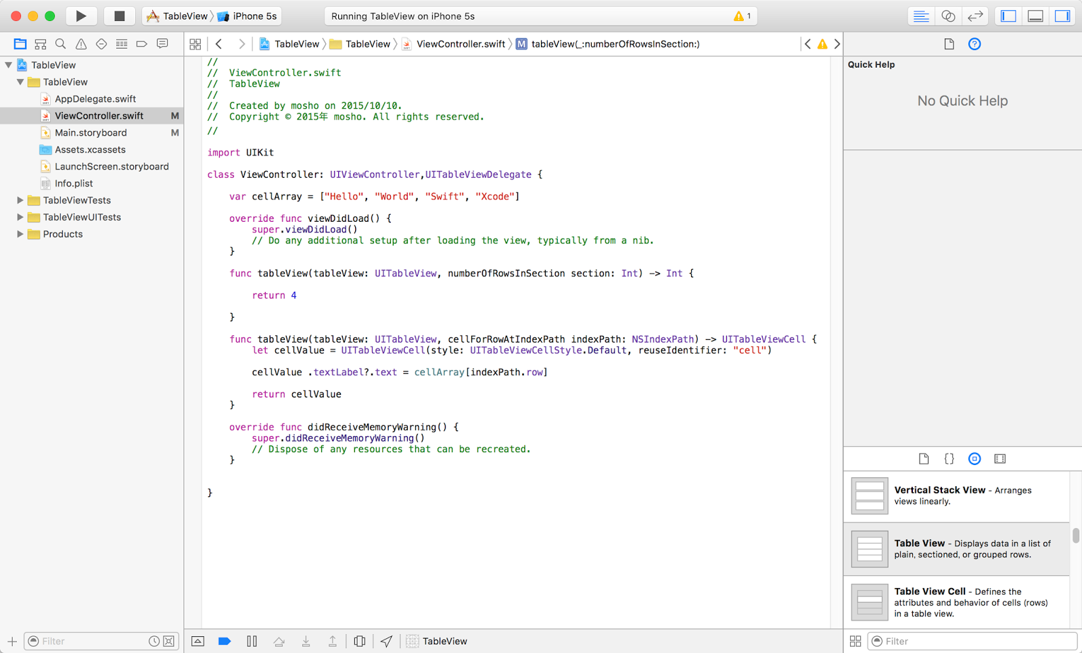Simulate location arrow button

[x=386, y=641]
